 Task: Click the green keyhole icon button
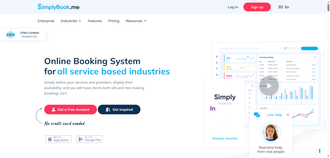tap(319, 151)
